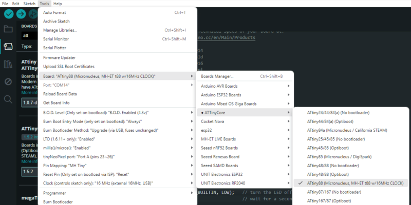Open the Sketch menu

(29, 4)
